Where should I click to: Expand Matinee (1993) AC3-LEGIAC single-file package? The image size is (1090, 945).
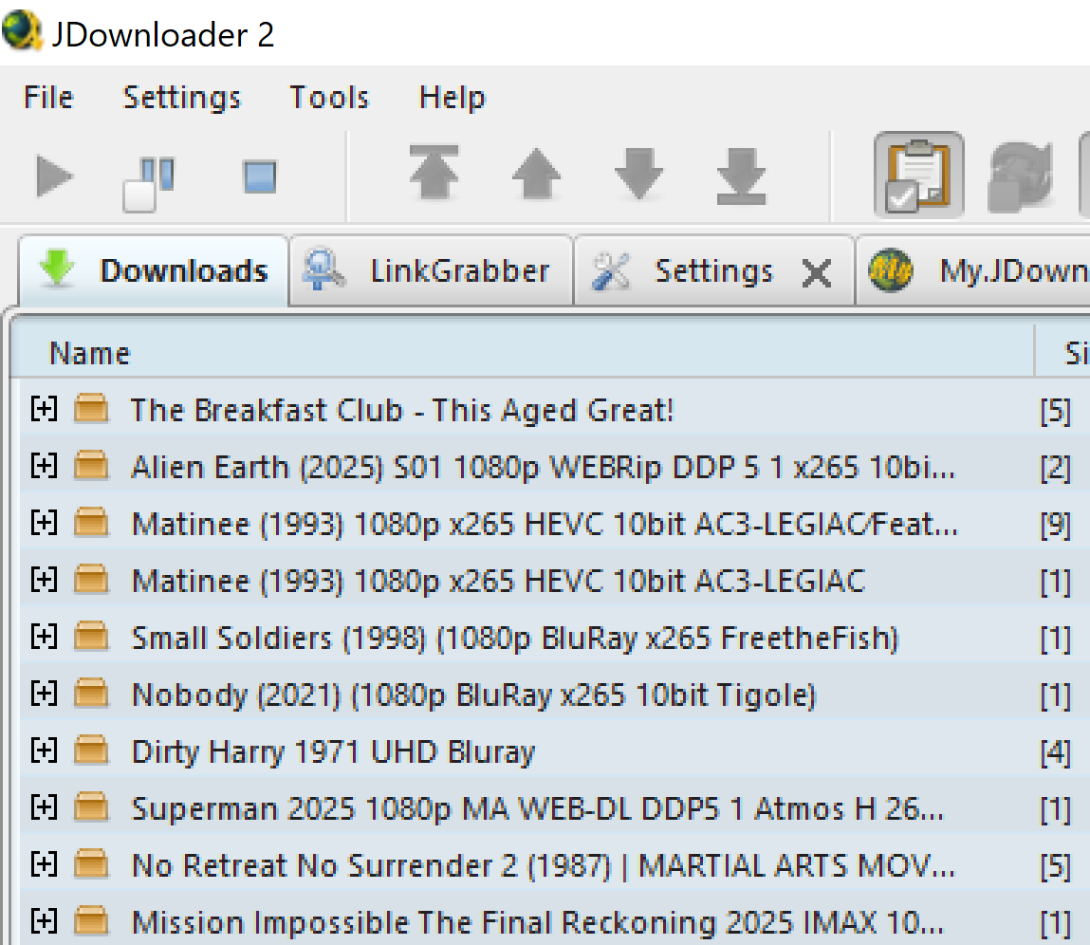pyautogui.click(x=44, y=580)
